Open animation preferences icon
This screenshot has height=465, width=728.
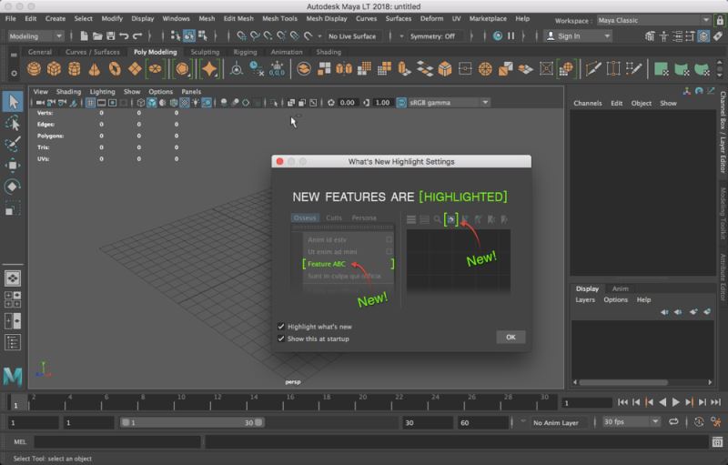point(717,422)
